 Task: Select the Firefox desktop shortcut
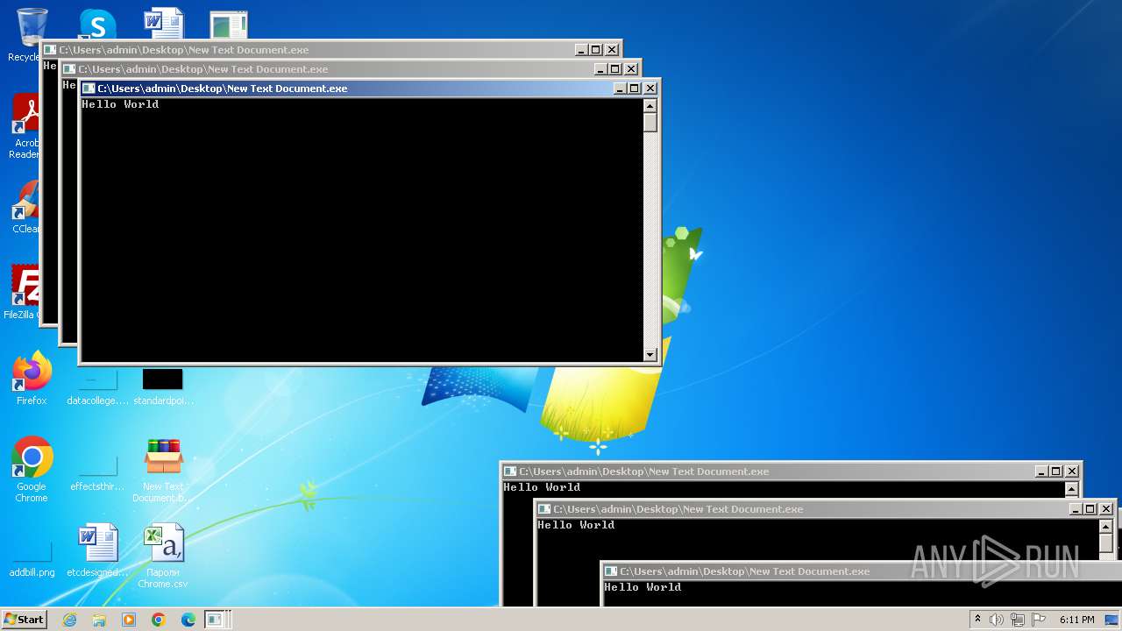32,379
